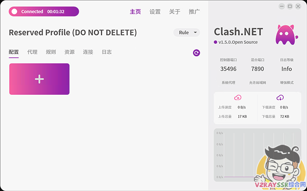
Task: Maximize the Clash.NET window
Action: (290, 6)
